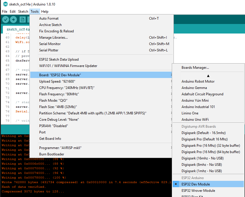
Task: Click the Arduino logo in title bar
Action: [x=5, y=4]
